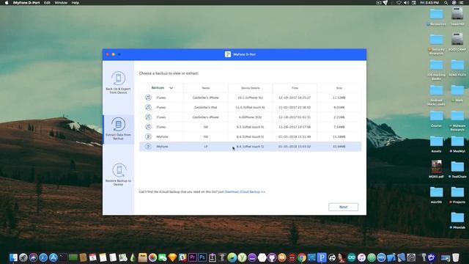Image resolution: width=469 pixels, height=264 pixels.
Task: Open the Edit menu
Action: coord(47,3)
